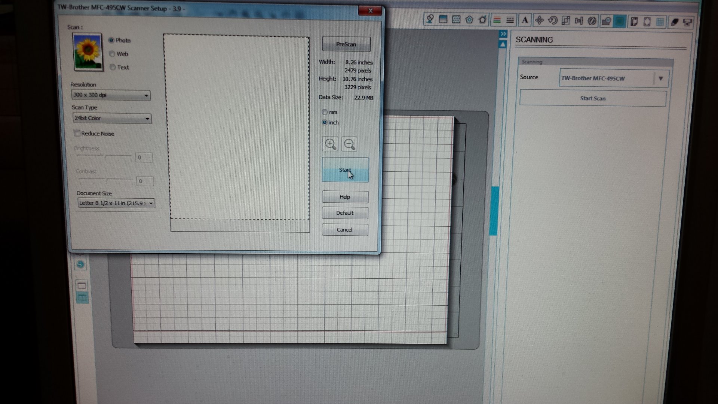Open the Line Color panel icon
The image size is (718, 404).
pyautogui.click(x=497, y=21)
